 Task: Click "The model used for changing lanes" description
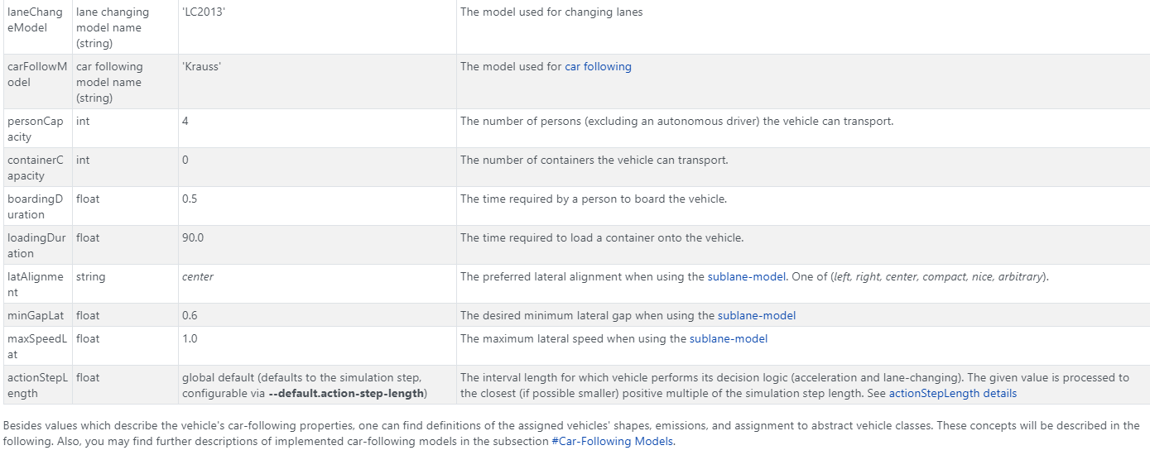pos(551,12)
